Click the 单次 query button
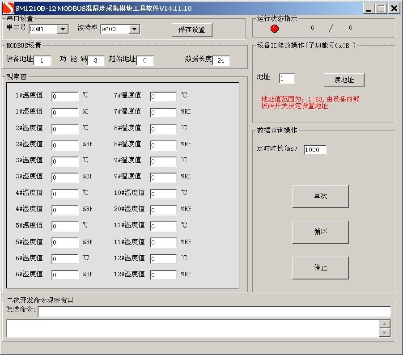403x355 pixels. coord(320,196)
